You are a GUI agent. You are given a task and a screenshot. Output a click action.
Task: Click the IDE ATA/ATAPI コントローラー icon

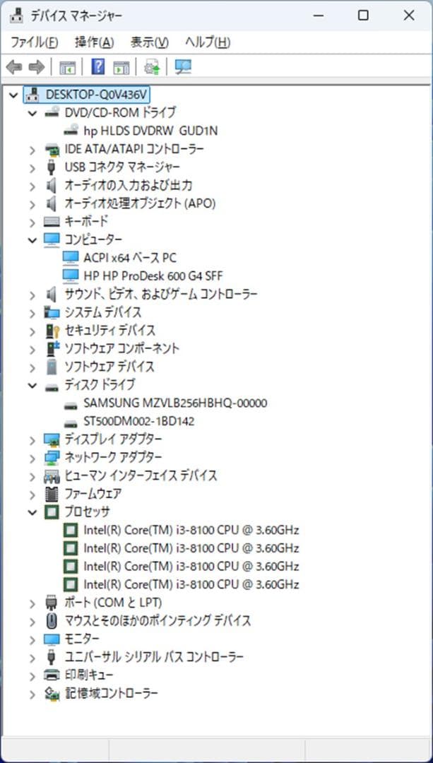click(x=52, y=149)
